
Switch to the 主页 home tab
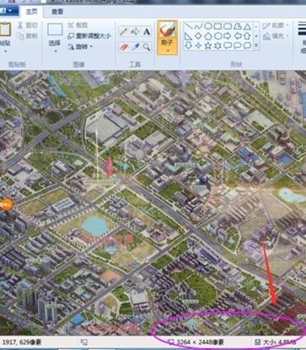31,12
